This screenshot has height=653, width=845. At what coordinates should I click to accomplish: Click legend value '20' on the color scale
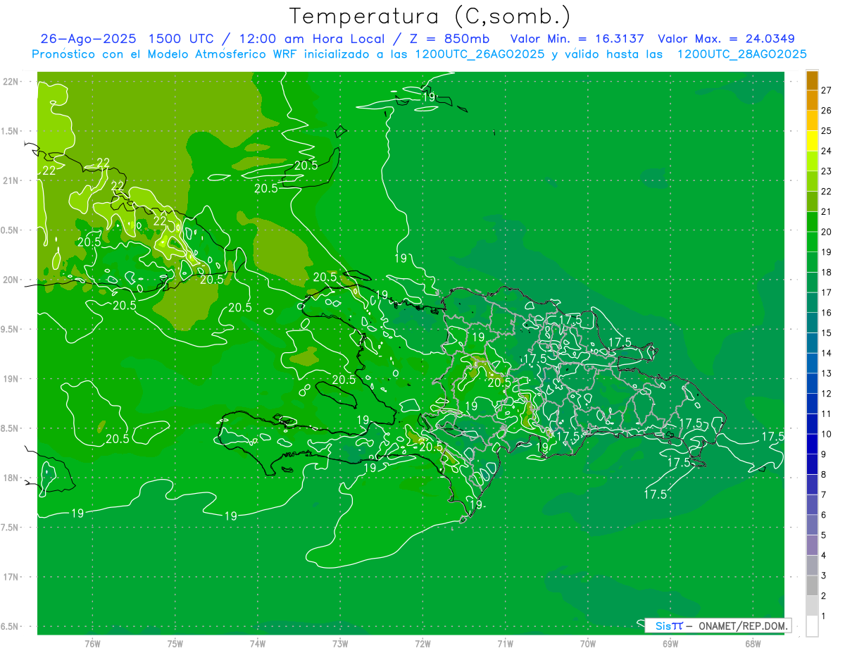pyautogui.click(x=826, y=232)
